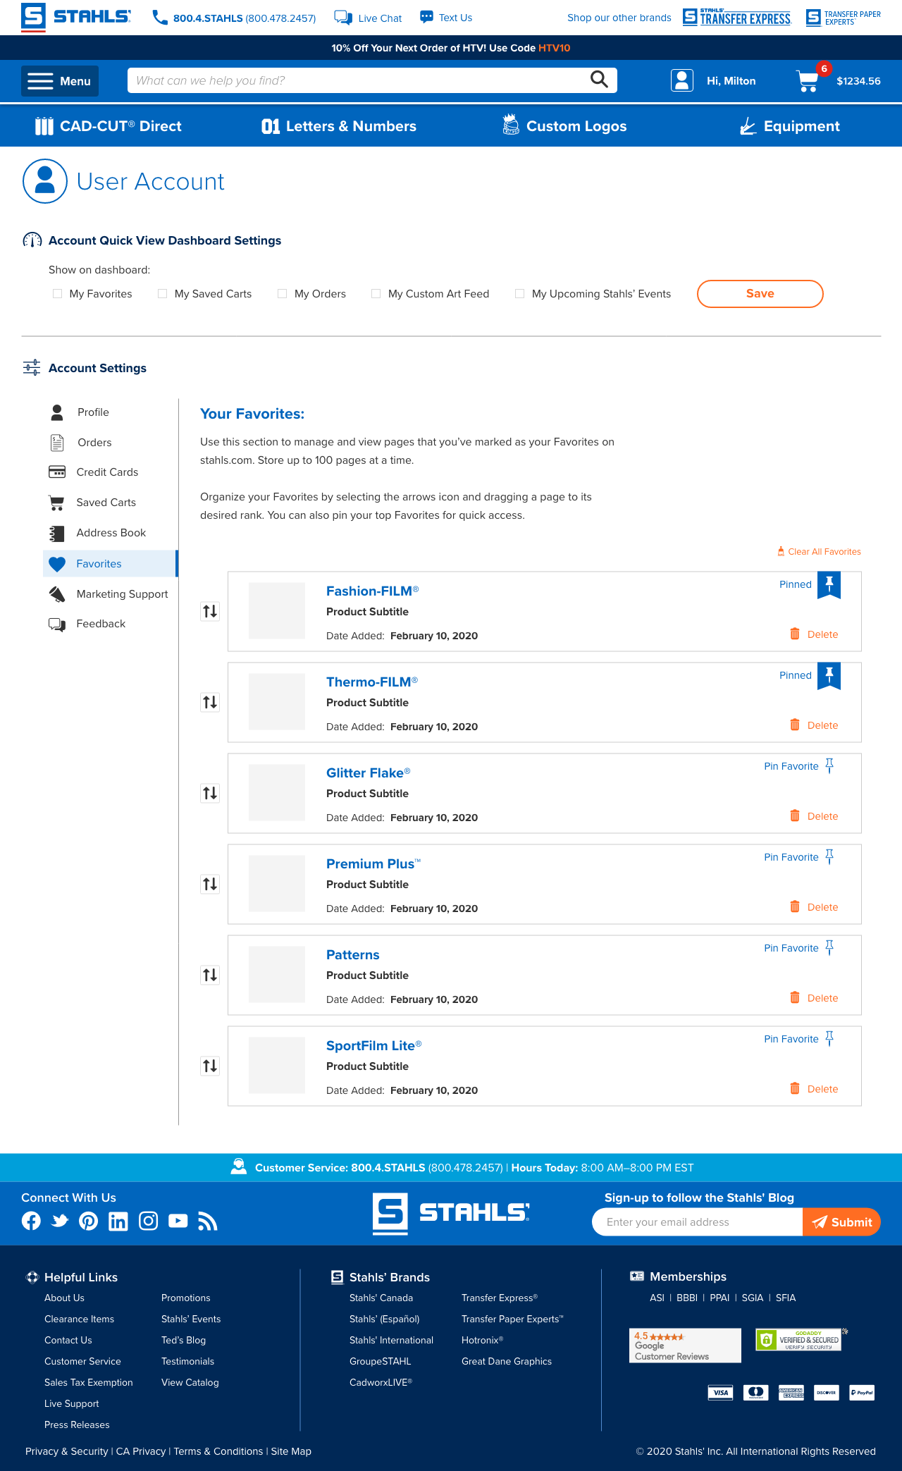Open Custom Logos category

[564, 125]
